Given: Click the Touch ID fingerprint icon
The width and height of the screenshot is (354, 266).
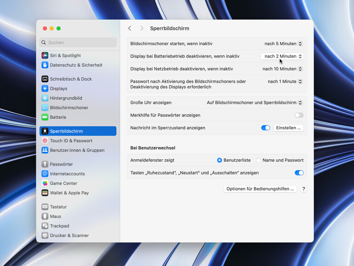Looking at the screenshot, I should click(x=45, y=140).
